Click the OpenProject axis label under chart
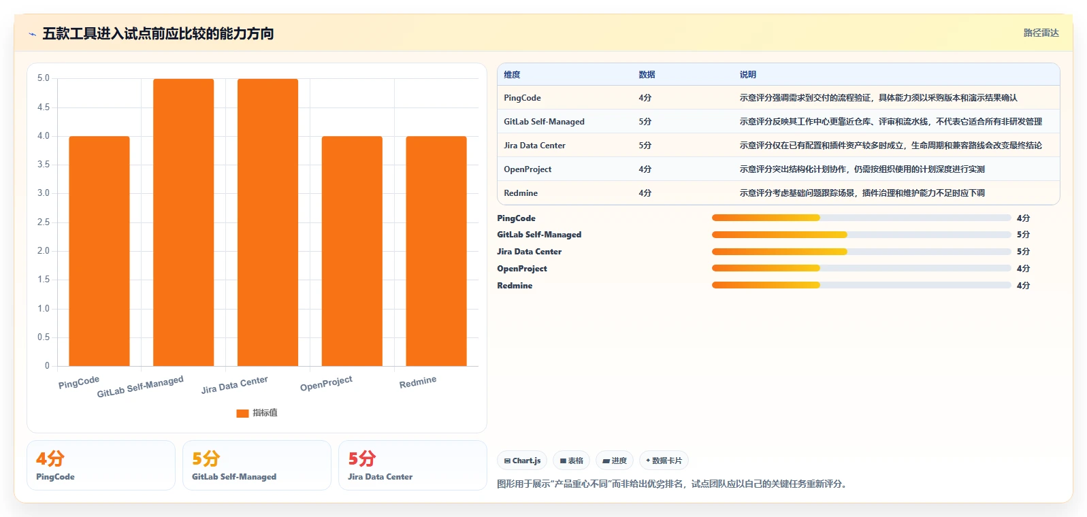 coord(326,384)
